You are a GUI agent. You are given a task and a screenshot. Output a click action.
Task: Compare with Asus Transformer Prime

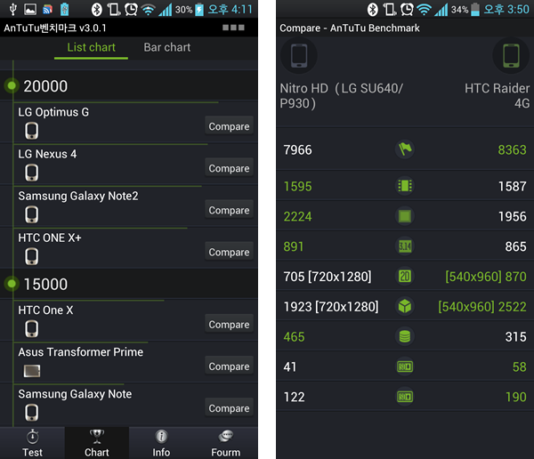click(x=229, y=366)
